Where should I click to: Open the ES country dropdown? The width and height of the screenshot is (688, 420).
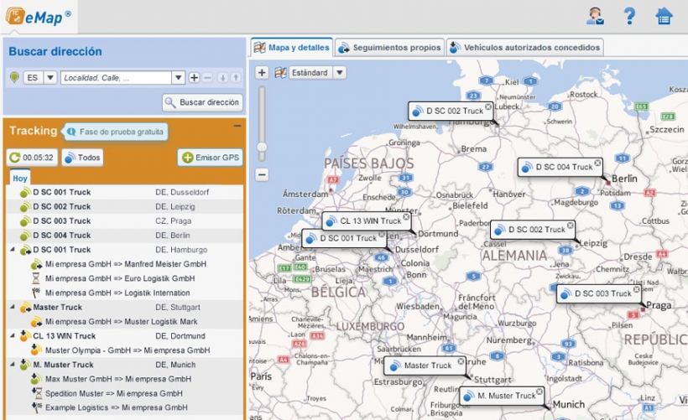coord(50,78)
